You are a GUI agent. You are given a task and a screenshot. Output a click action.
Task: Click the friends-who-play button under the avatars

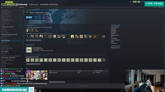coord(34,40)
